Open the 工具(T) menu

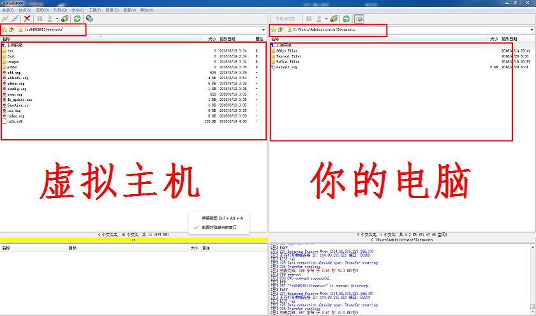[94, 10]
